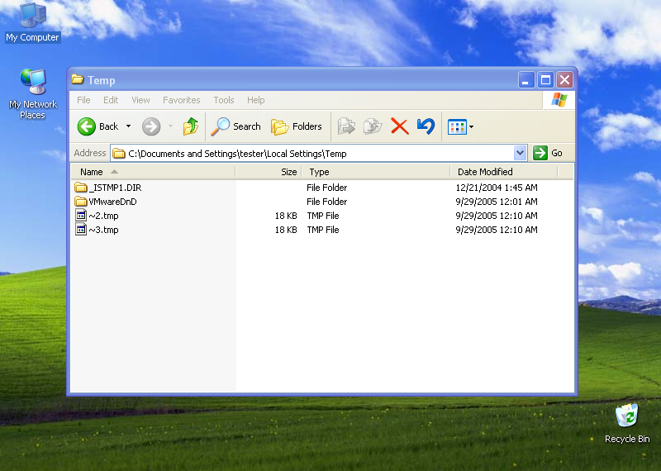Screen dimensions: 661x471
Task: Open the Favorites menu
Action: pyautogui.click(x=182, y=100)
